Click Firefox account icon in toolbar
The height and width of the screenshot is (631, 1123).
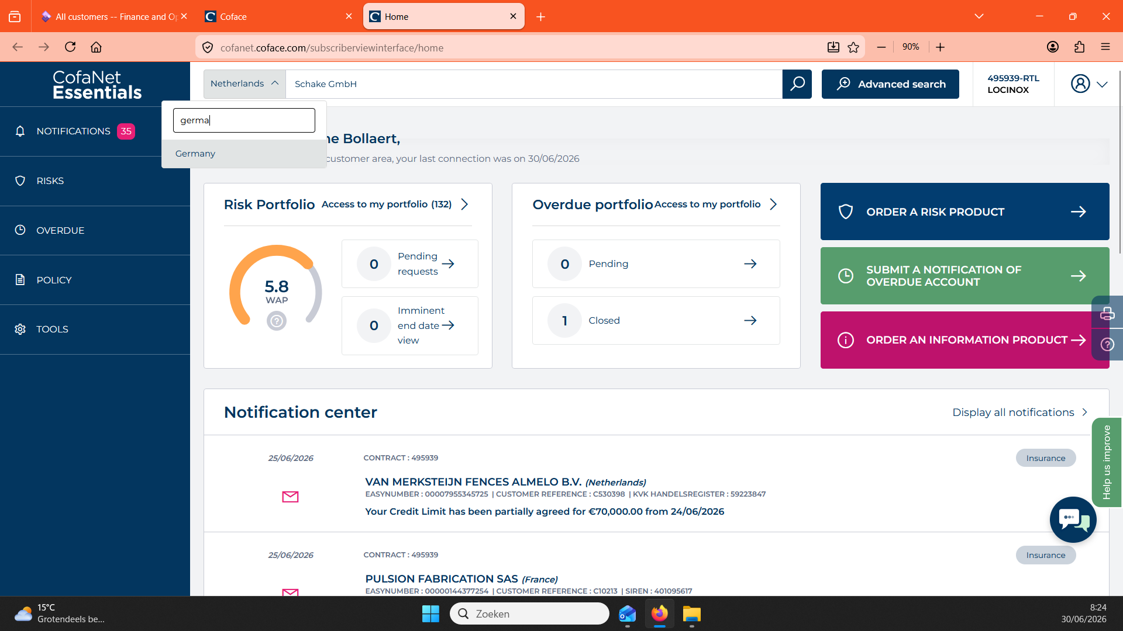[1053, 47]
